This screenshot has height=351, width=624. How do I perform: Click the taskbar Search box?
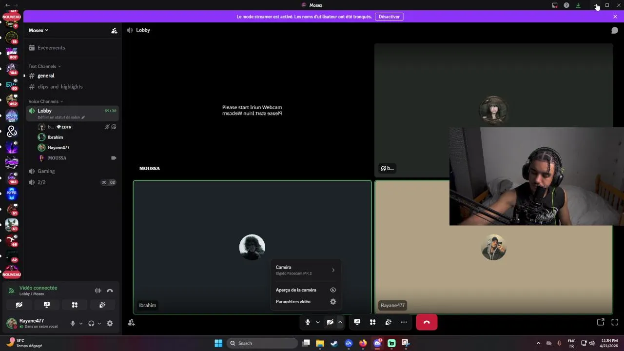pyautogui.click(x=263, y=343)
